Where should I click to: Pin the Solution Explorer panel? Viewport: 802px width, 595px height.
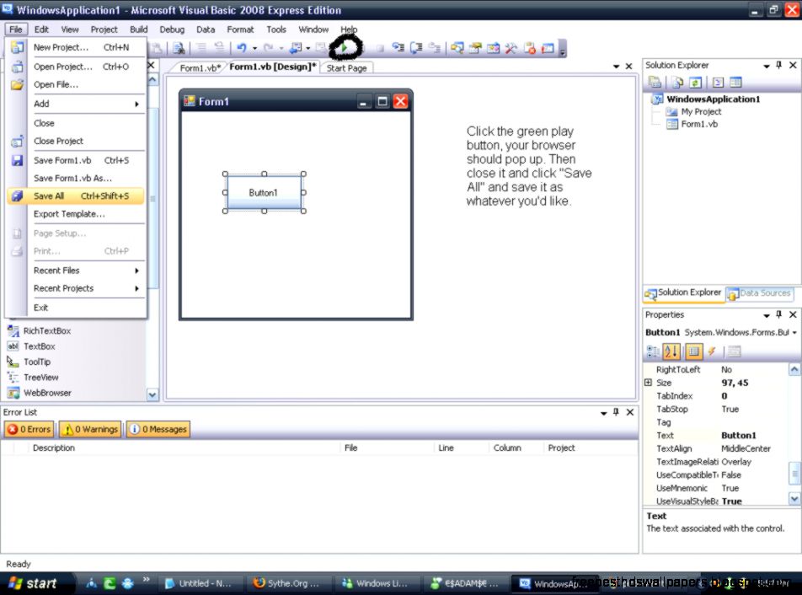tap(778, 65)
